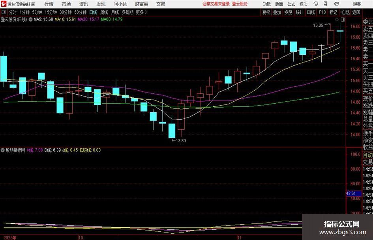Switch to 60分钟 chart period

coord(81,12)
